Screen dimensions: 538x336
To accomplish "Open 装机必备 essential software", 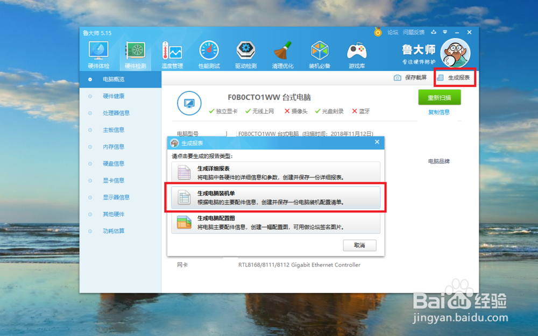I will 320,55.
